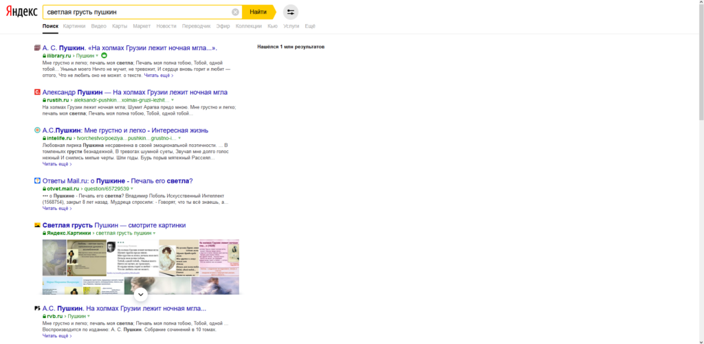Expand the images block with the chevron button
The image size is (704, 344).
point(140,294)
